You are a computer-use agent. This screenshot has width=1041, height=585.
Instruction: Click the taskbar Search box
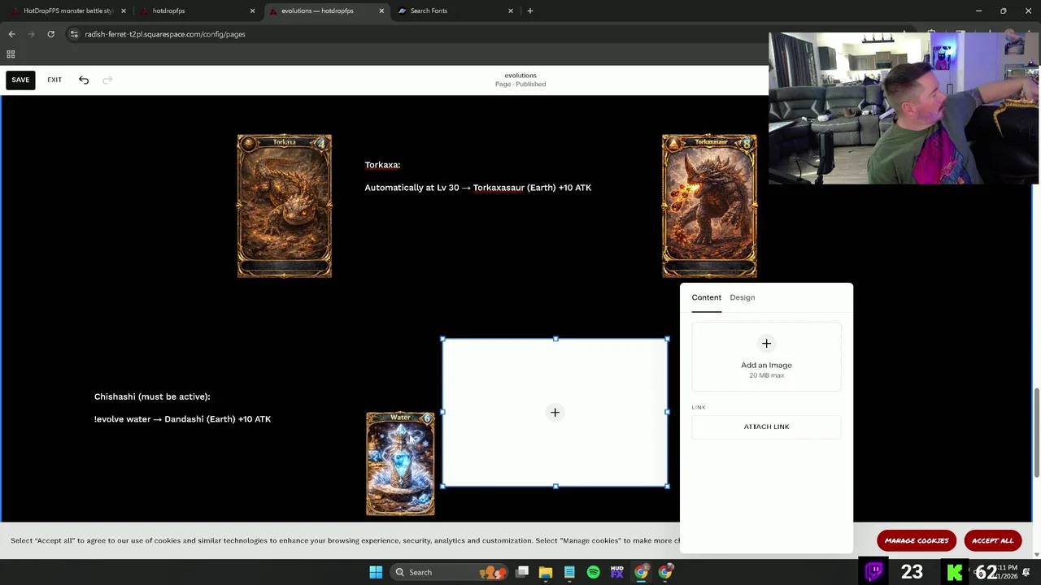coord(451,572)
